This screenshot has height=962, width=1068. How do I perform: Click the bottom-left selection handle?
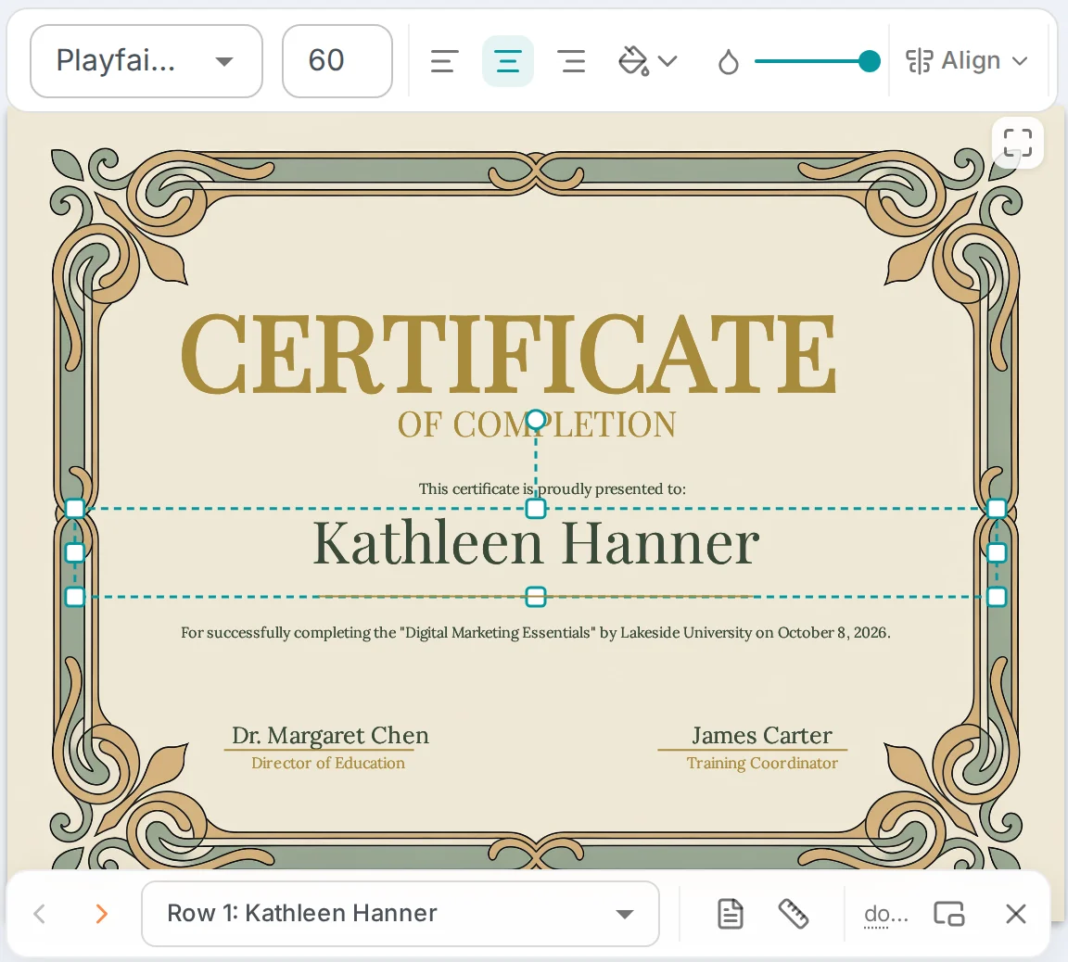click(x=75, y=597)
